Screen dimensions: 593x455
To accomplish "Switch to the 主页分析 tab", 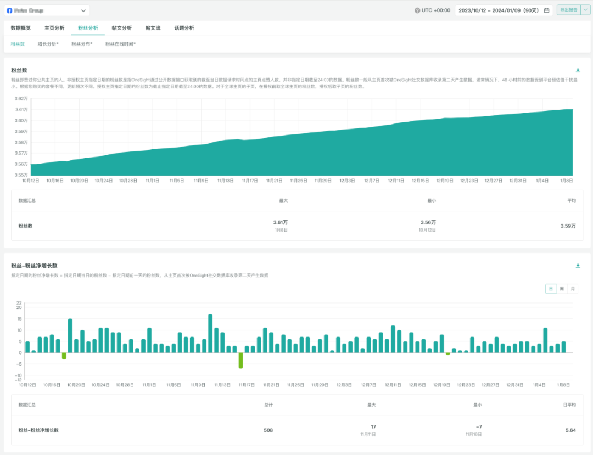I will point(54,28).
